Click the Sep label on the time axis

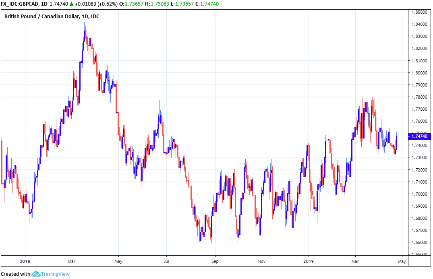[x=215, y=260]
